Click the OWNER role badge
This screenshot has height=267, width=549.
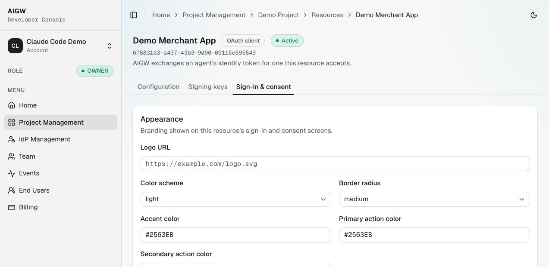coord(95,71)
